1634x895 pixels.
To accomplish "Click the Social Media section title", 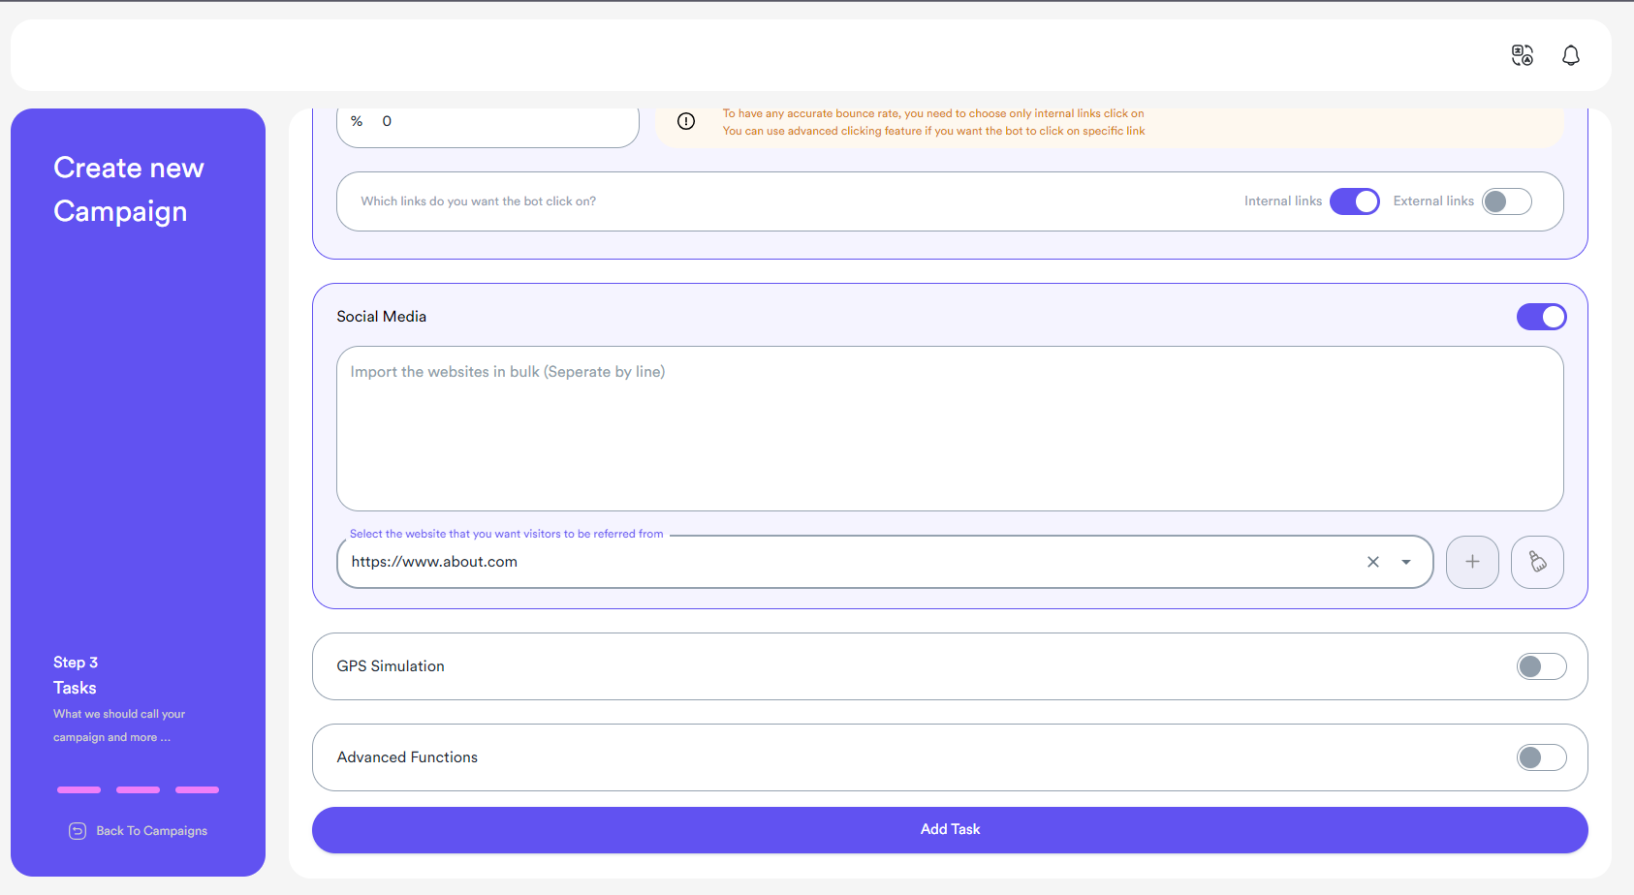I will tap(381, 317).
